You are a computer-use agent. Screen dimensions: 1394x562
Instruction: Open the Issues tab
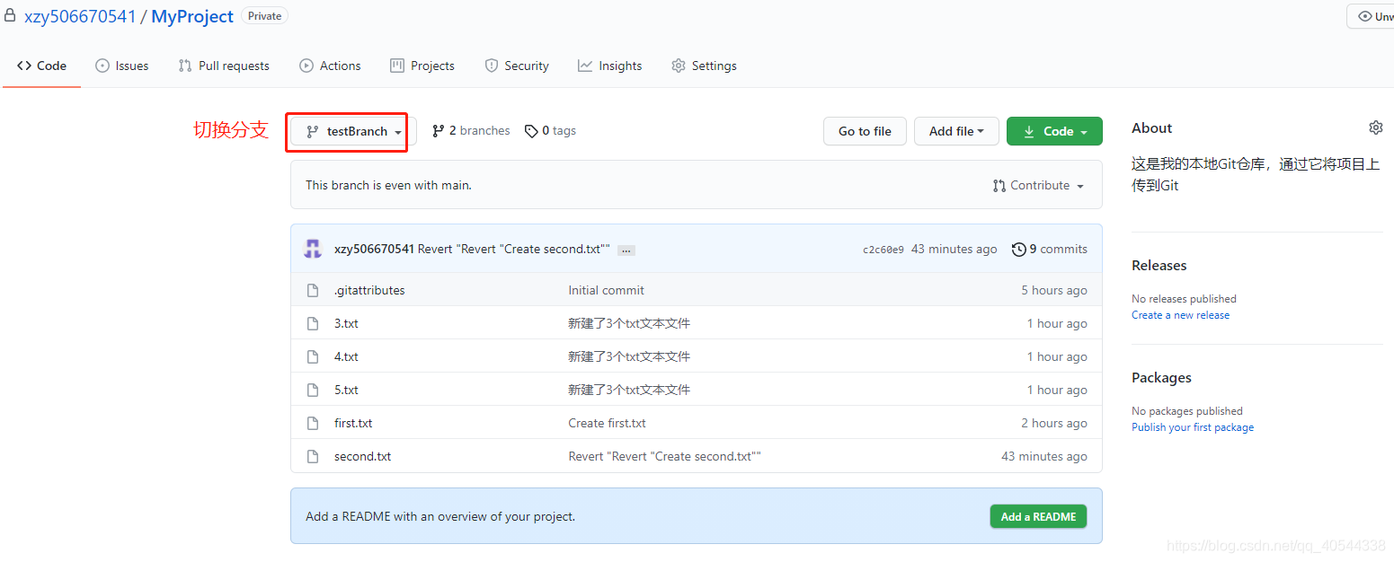pyautogui.click(x=121, y=66)
